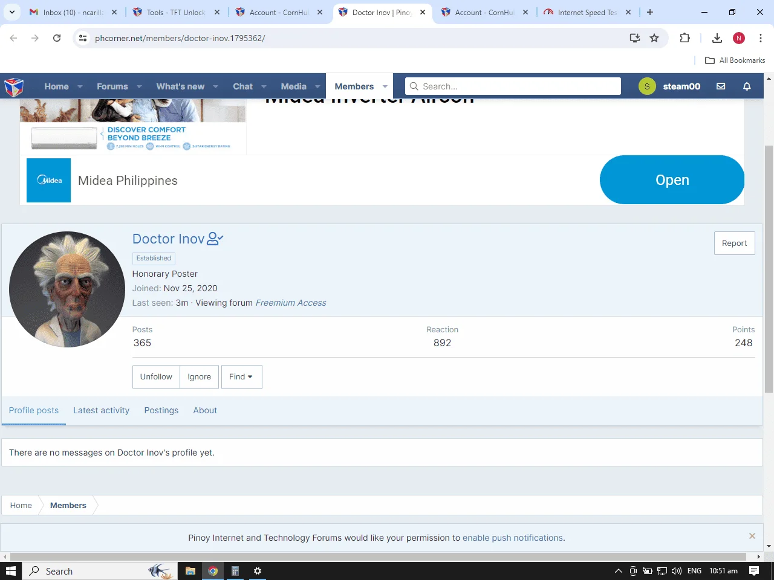Click the volume icon in system tray
This screenshot has height=580, width=774.
coord(677,571)
